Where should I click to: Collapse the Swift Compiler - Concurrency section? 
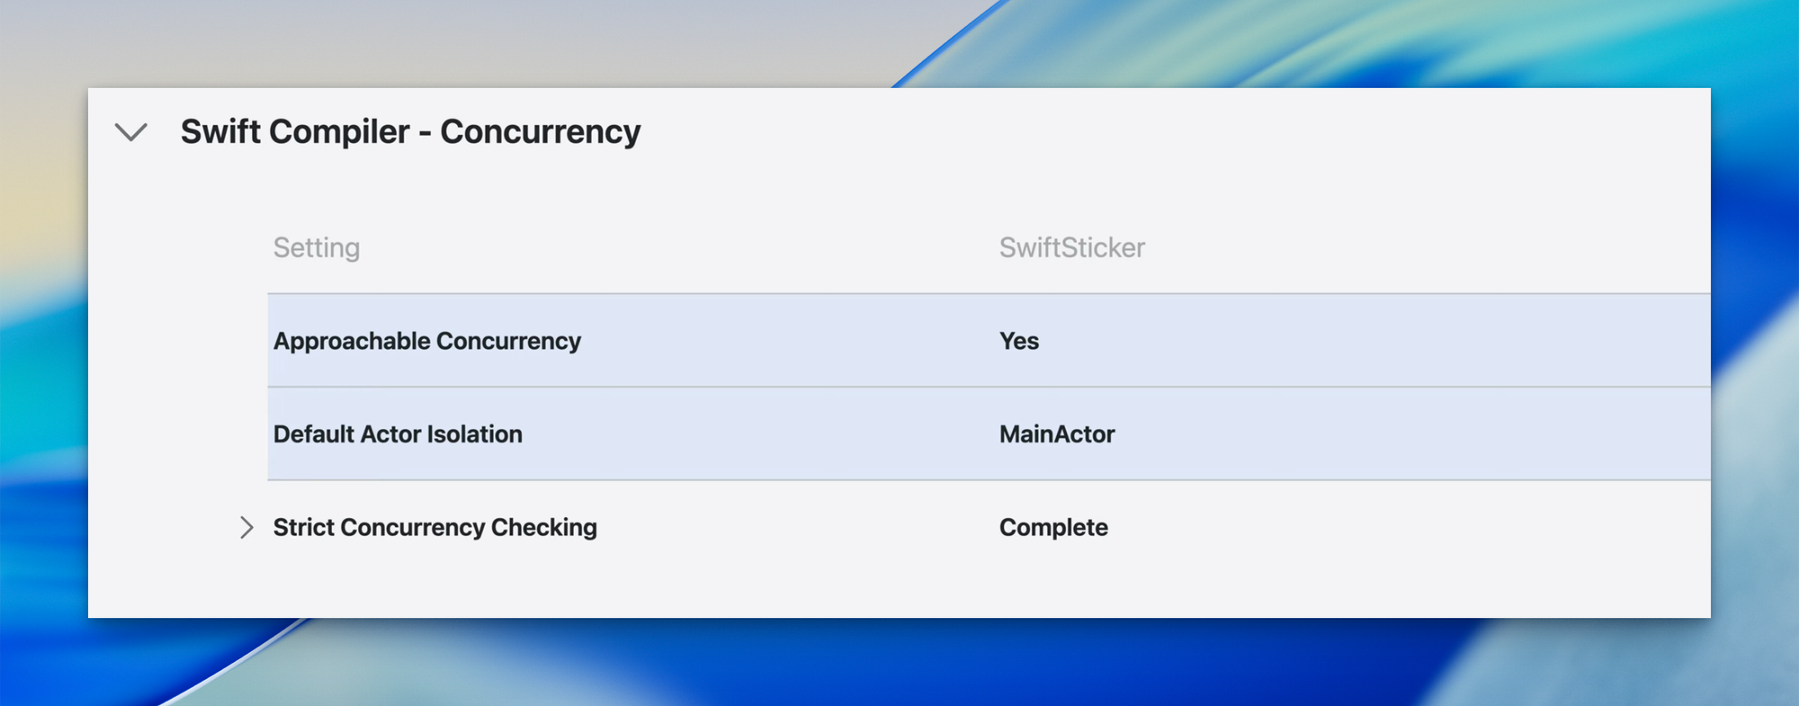point(131,133)
